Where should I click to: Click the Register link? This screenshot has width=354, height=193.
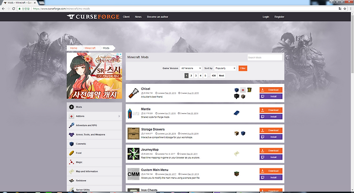pyautogui.click(x=279, y=17)
